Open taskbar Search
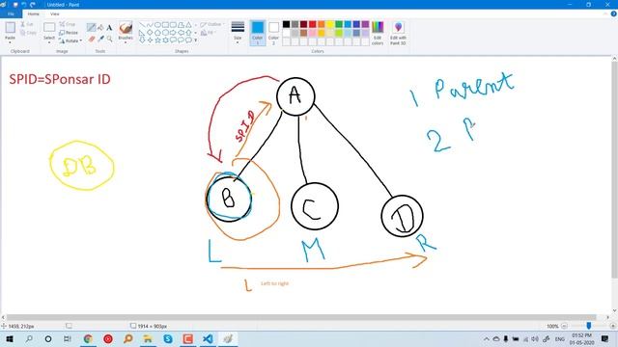 (x=29, y=338)
